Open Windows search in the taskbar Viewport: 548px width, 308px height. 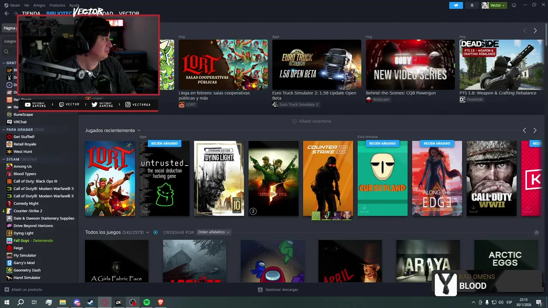21,302
